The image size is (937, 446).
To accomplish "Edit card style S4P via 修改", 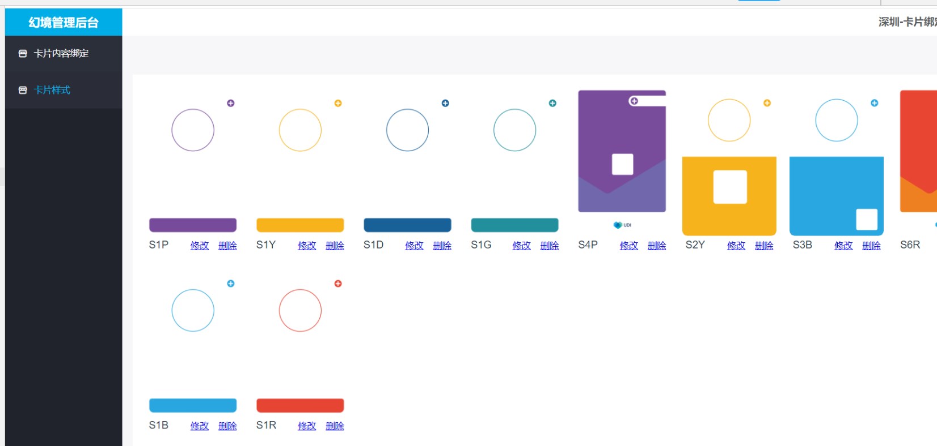I will 629,245.
